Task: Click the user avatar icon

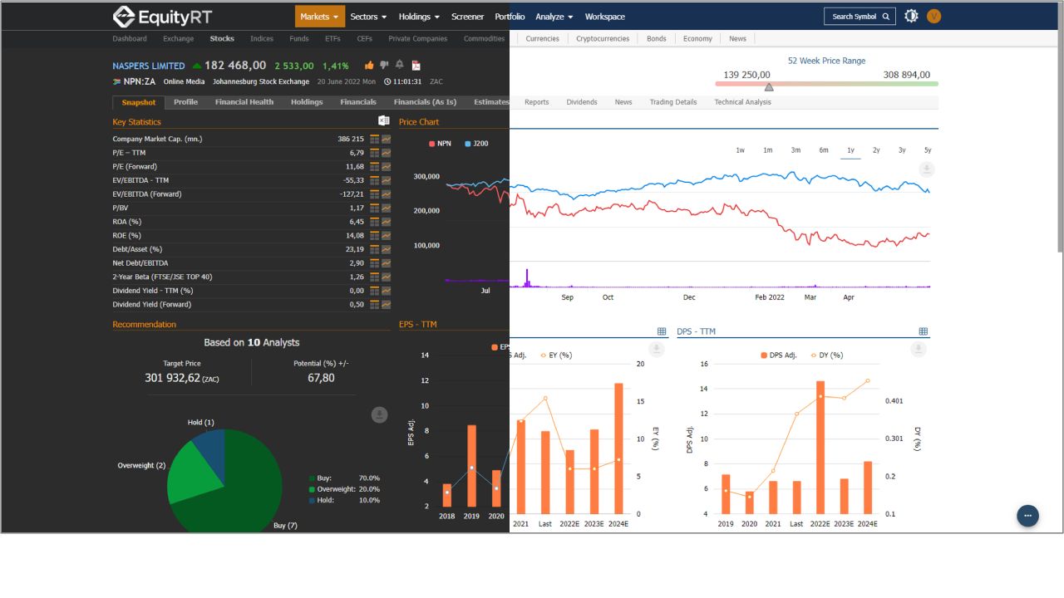Action: click(x=933, y=16)
